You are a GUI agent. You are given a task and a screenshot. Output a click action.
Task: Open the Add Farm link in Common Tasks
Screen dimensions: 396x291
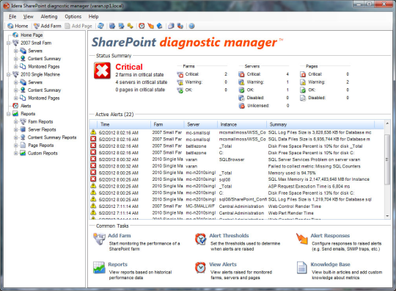click(x=120, y=236)
